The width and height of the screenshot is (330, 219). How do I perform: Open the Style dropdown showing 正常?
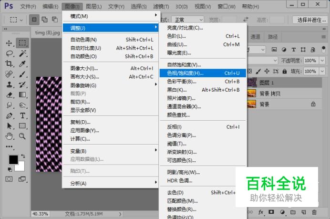click(187, 20)
